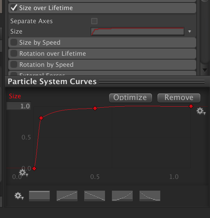Select the curve keyframe at the origin
The height and width of the screenshot is (218, 210).
click(34, 169)
